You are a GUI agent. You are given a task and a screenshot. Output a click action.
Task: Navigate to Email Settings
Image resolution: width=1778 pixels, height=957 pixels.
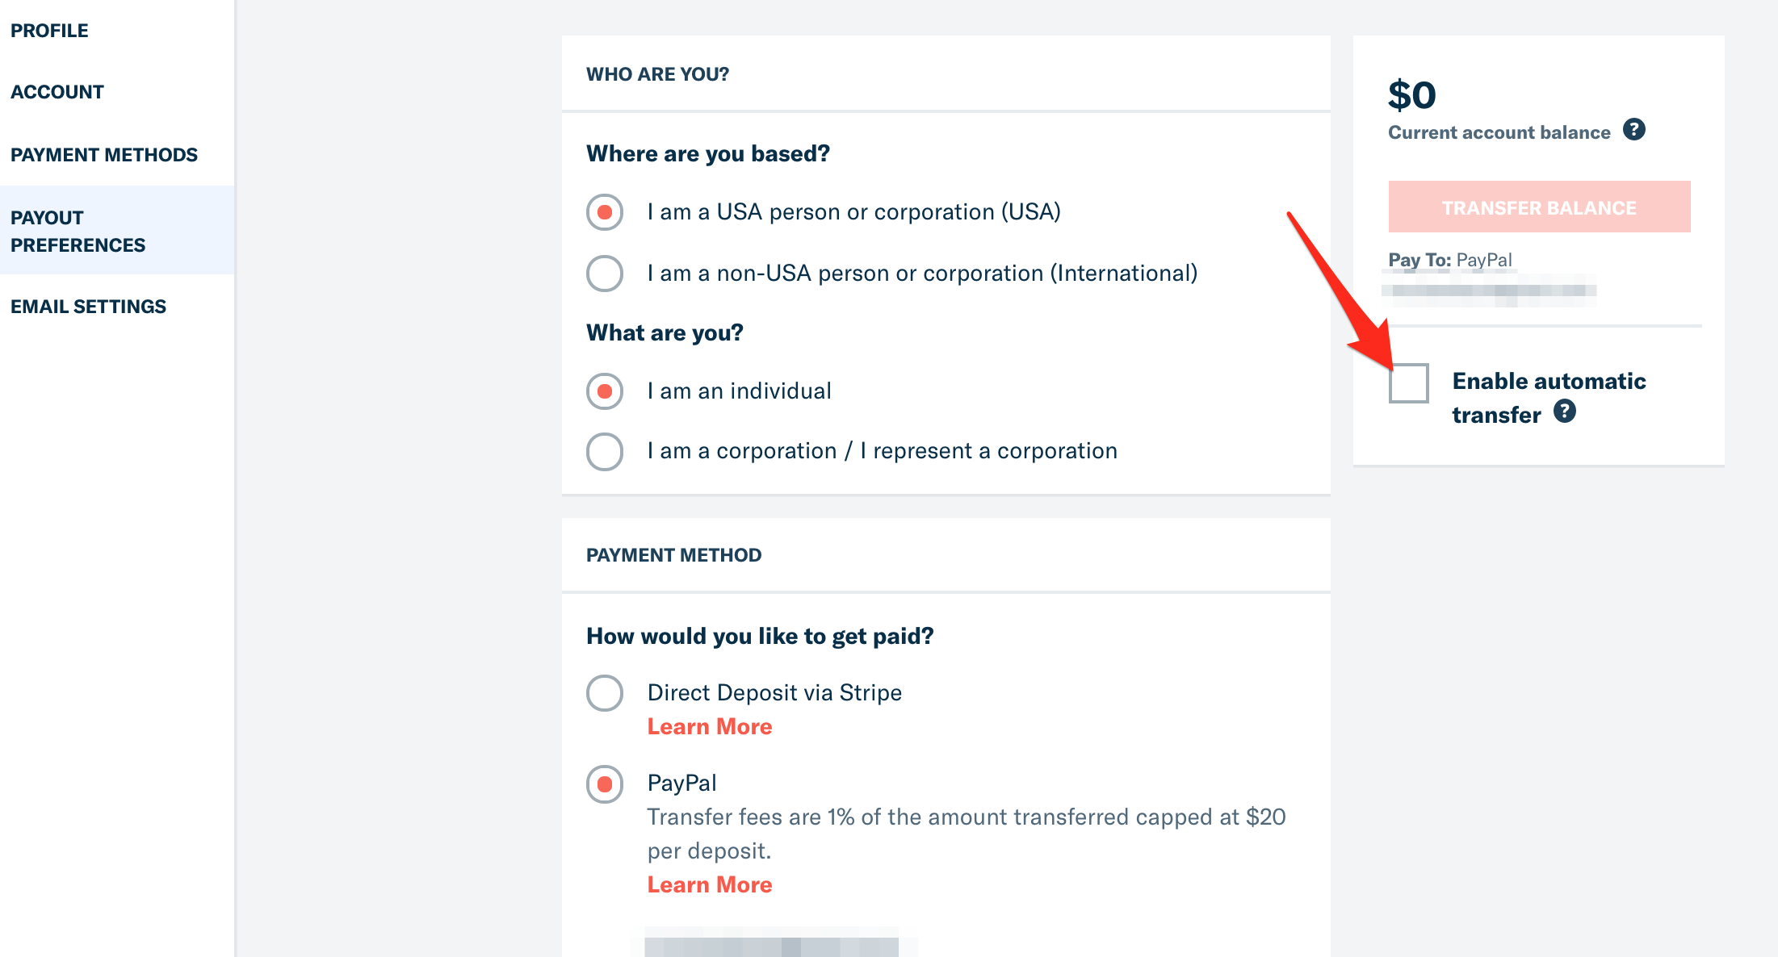pos(89,307)
